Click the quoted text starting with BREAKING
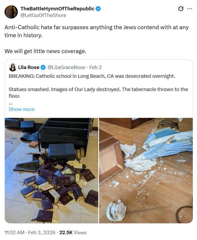This screenshot has width=197, height=240. 92,76
